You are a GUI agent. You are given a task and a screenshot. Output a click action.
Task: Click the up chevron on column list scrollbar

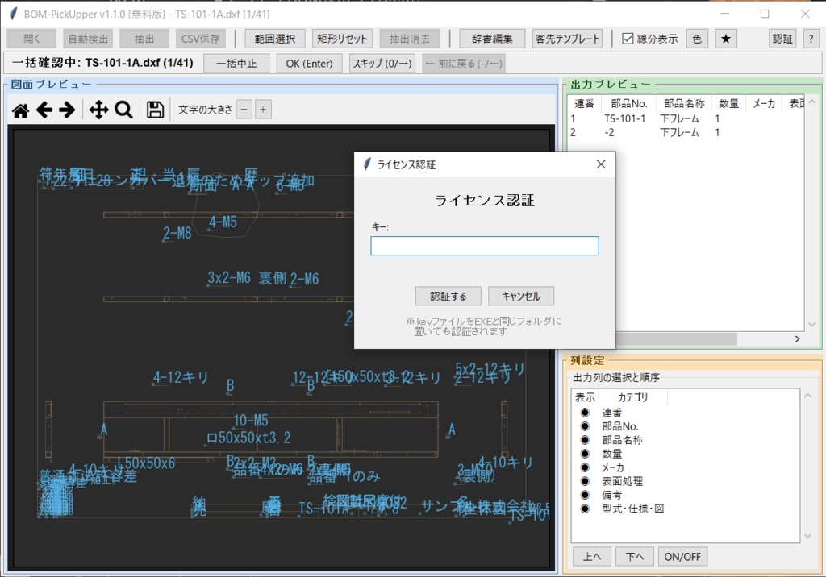tap(807, 395)
